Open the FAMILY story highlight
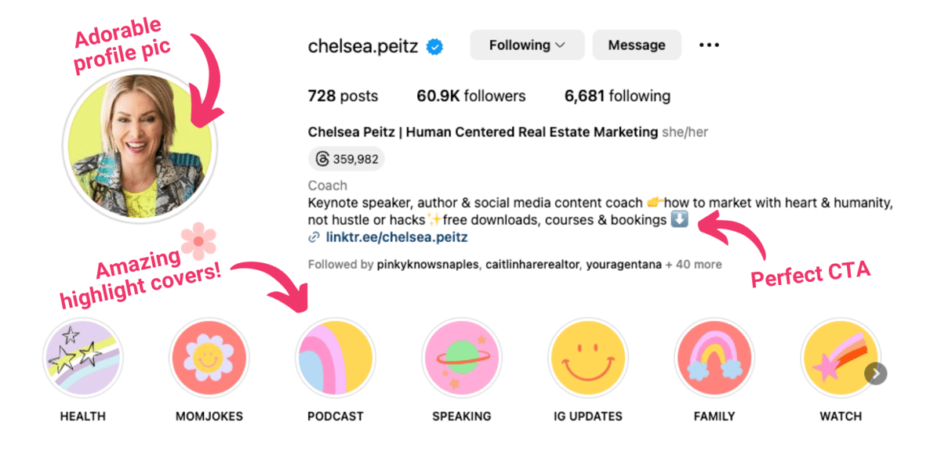941x451 pixels. 714,357
